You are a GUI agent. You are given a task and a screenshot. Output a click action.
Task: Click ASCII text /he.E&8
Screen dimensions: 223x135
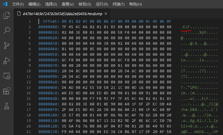(x=189, y=110)
